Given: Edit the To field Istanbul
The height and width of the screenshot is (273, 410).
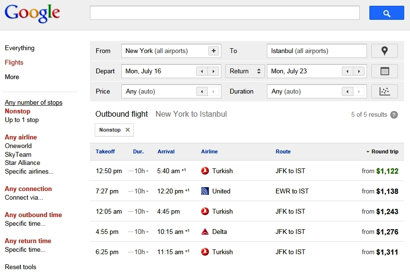Looking at the screenshot, I should pyautogui.click(x=317, y=51).
